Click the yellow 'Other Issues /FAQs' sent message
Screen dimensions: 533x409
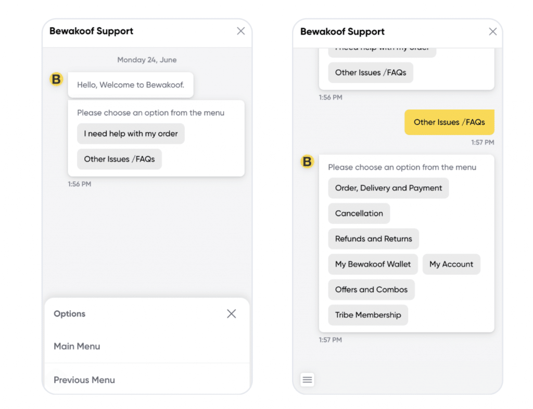click(x=449, y=122)
